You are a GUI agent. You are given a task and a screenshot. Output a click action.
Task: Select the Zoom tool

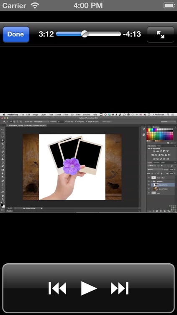click(x=3, y=199)
